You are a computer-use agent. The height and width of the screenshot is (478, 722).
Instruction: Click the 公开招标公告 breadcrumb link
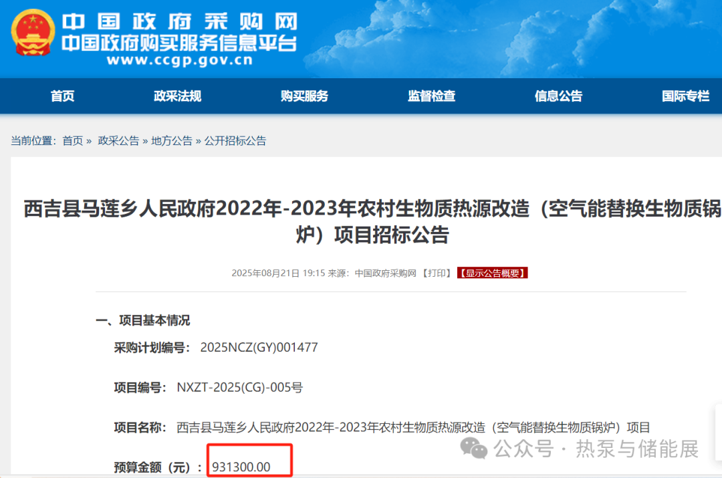pos(235,141)
